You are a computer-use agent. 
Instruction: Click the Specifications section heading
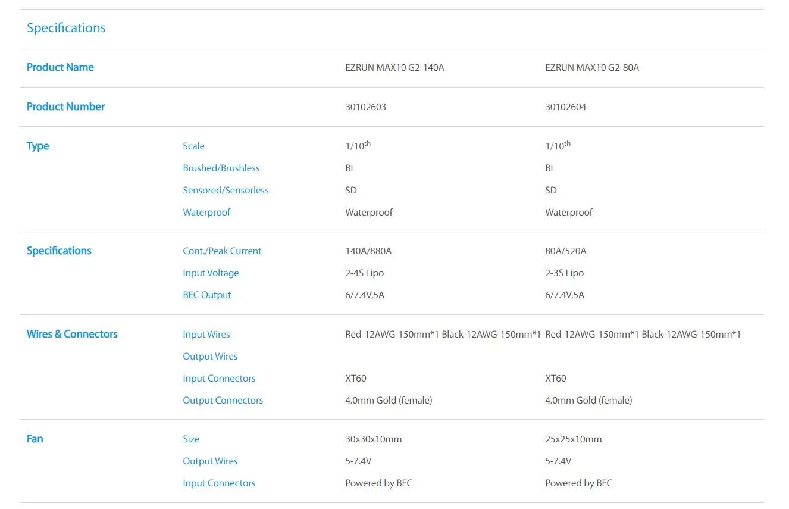[x=66, y=28]
